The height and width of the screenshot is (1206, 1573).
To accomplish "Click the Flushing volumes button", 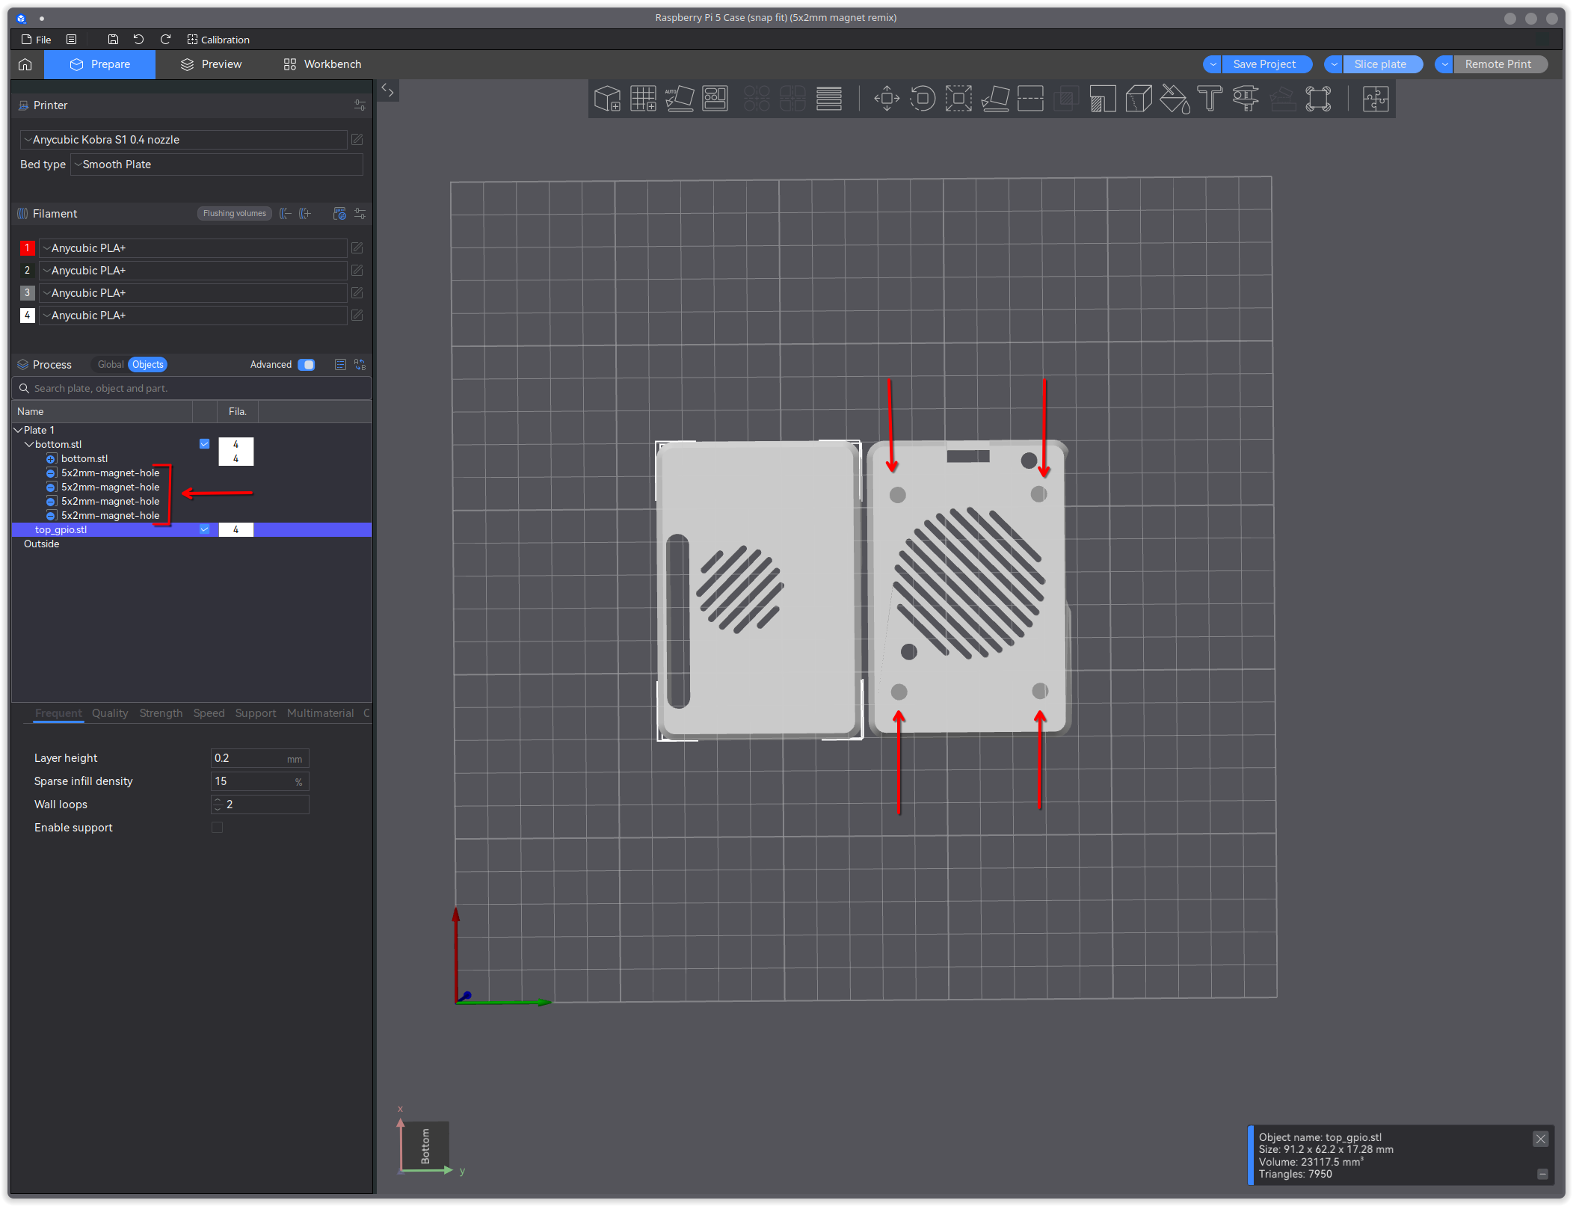I will (x=234, y=214).
